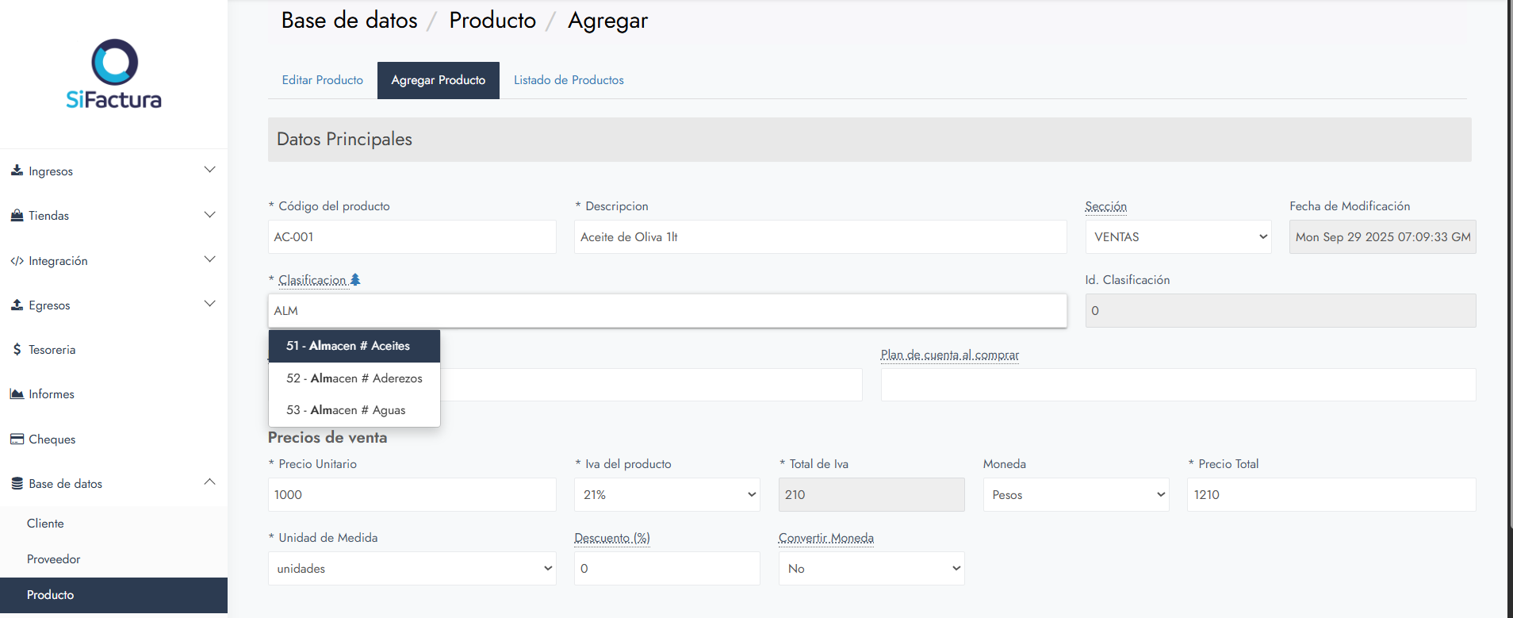
Task: Open the Iva del producto 21% dropdown
Action: click(667, 495)
